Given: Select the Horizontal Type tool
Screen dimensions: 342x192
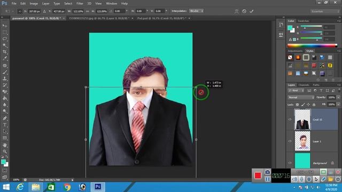Looking at the screenshot, I should 5,125.
